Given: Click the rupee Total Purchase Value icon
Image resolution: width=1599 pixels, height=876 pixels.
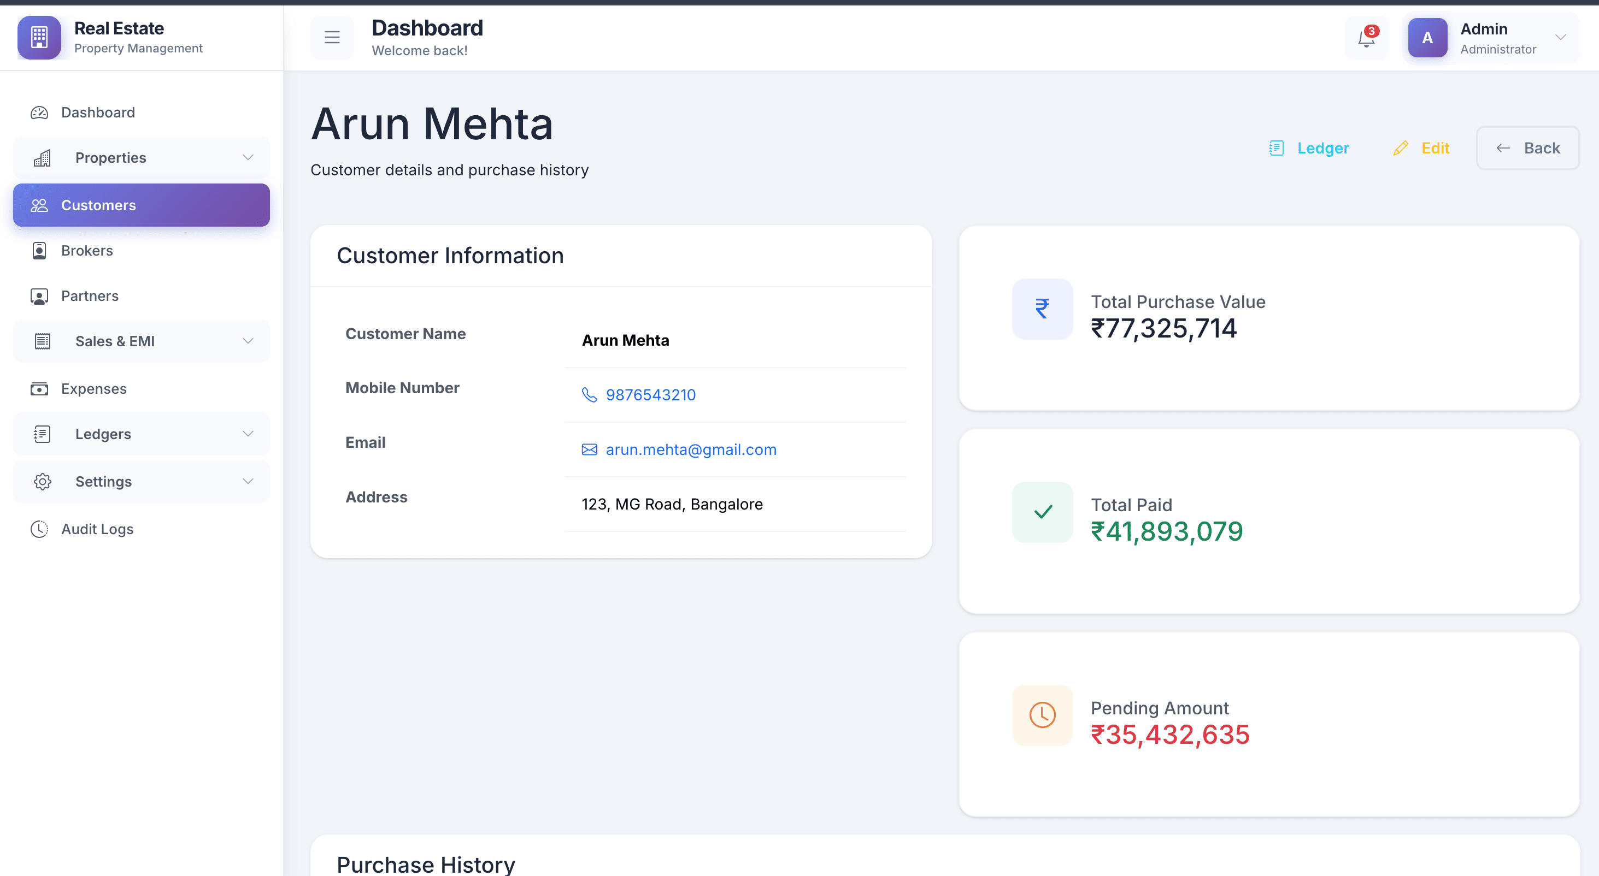Looking at the screenshot, I should pyautogui.click(x=1042, y=309).
